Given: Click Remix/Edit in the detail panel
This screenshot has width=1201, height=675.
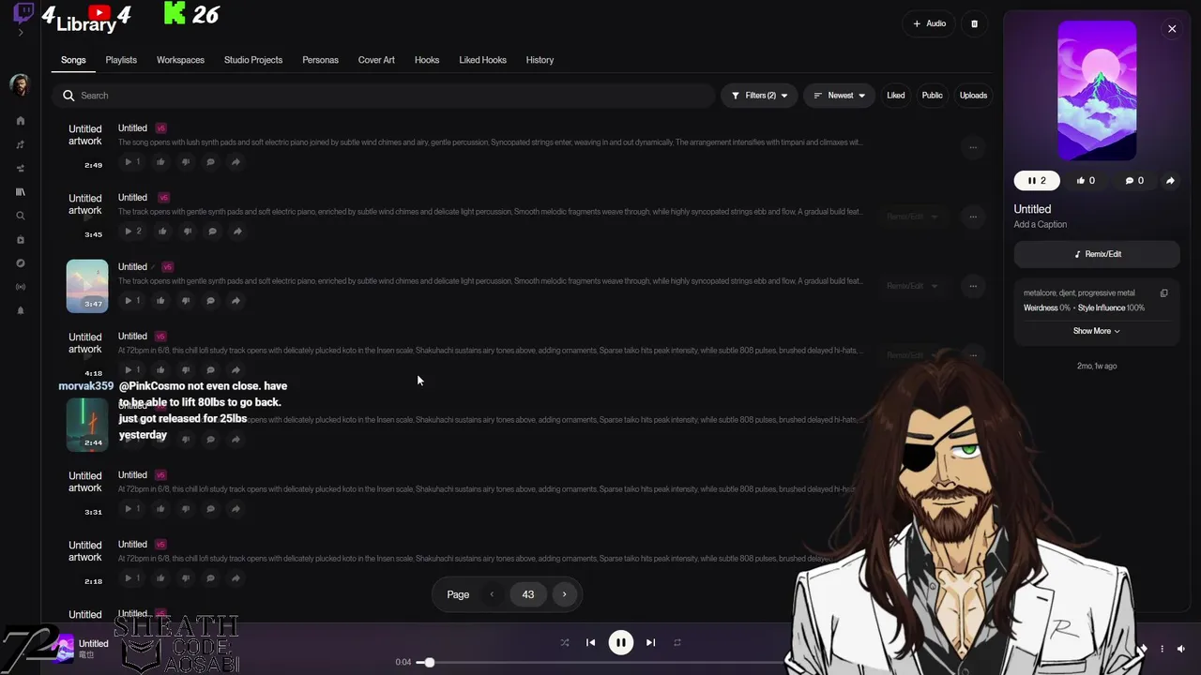Looking at the screenshot, I should pos(1097,254).
